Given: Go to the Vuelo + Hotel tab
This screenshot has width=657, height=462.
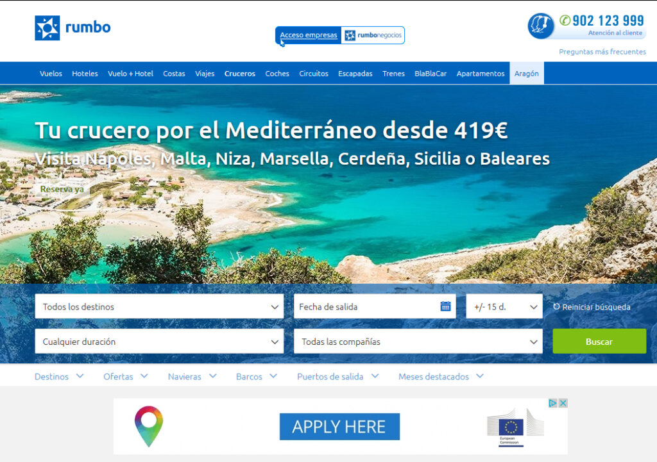Looking at the screenshot, I should [x=130, y=73].
